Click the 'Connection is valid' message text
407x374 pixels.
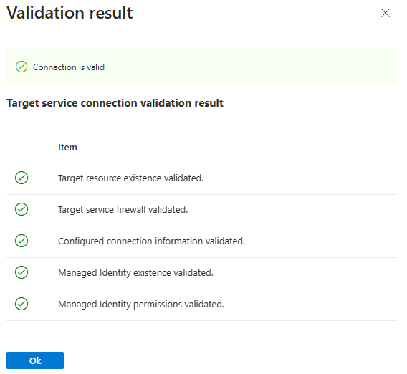pyautogui.click(x=69, y=67)
